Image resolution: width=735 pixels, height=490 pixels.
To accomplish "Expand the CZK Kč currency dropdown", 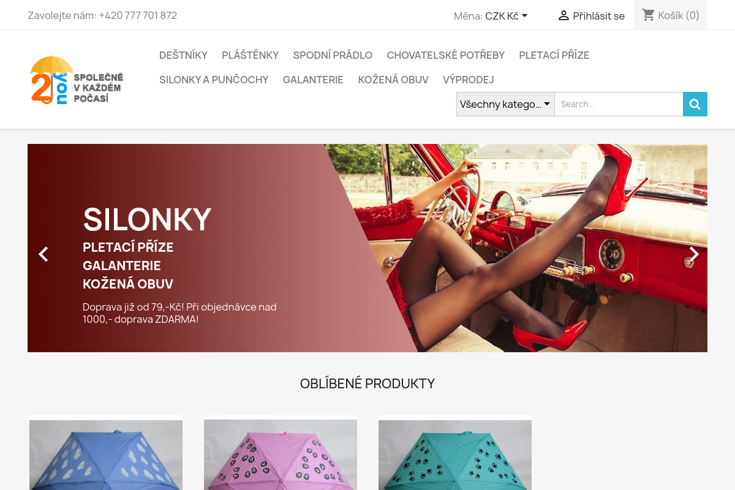I will [x=507, y=16].
